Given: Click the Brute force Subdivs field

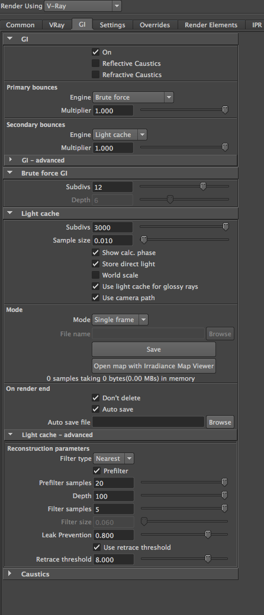Looking at the screenshot, I should coord(112,187).
